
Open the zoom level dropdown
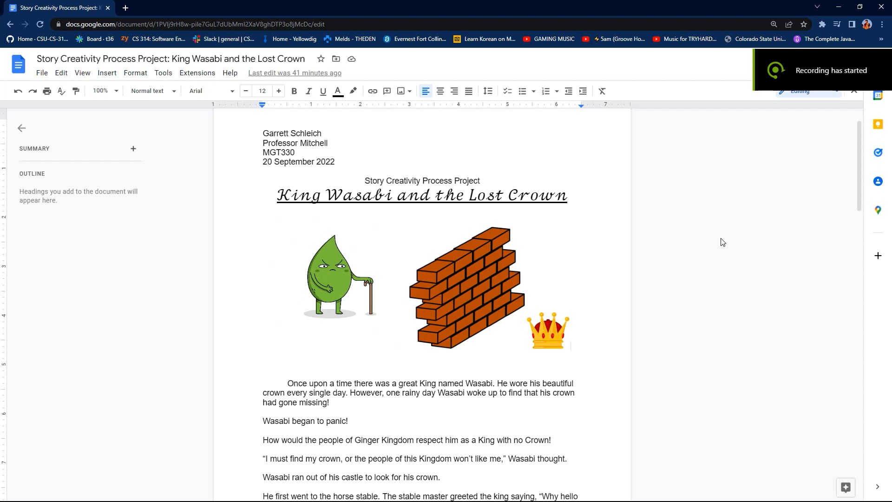pyautogui.click(x=105, y=91)
